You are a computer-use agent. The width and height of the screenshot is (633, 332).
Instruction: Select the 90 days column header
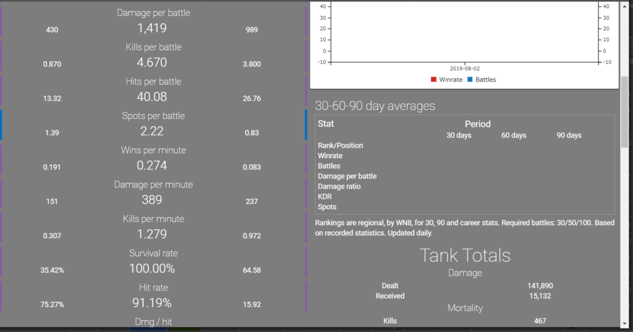569,135
